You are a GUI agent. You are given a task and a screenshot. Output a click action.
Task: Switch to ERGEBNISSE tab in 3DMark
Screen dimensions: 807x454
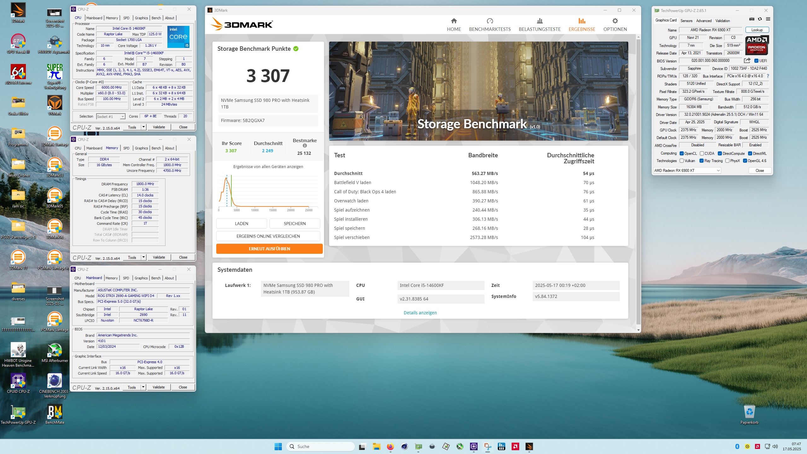(582, 25)
